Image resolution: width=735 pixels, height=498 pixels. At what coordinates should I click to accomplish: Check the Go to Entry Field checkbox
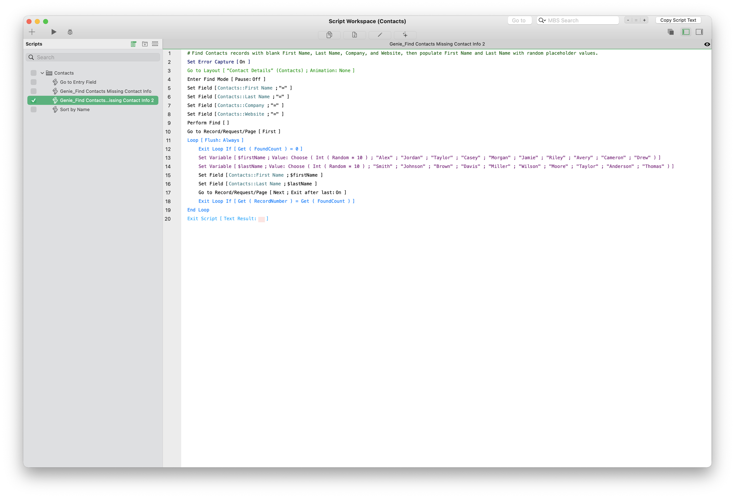click(x=34, y=82)
